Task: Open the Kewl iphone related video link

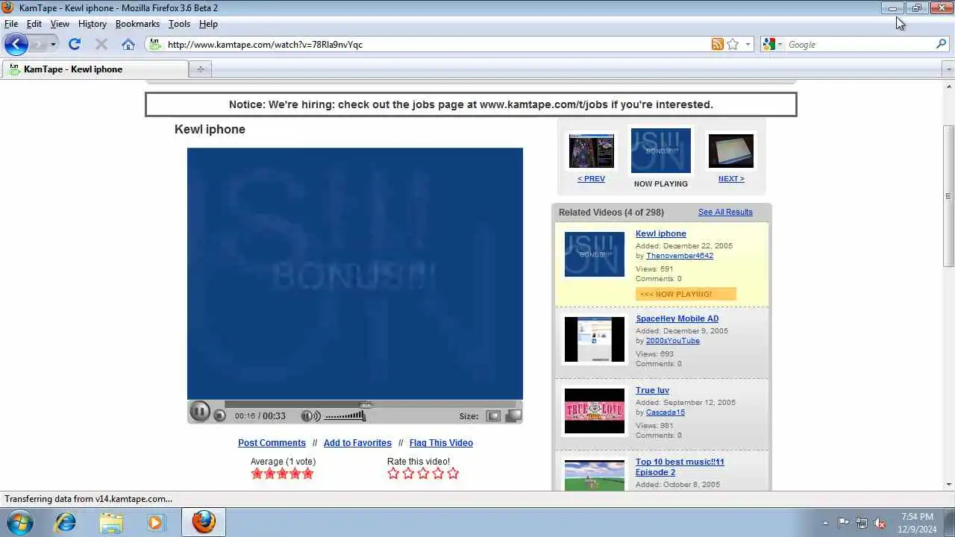Action: pyautogui.click(x=661, y=234)
